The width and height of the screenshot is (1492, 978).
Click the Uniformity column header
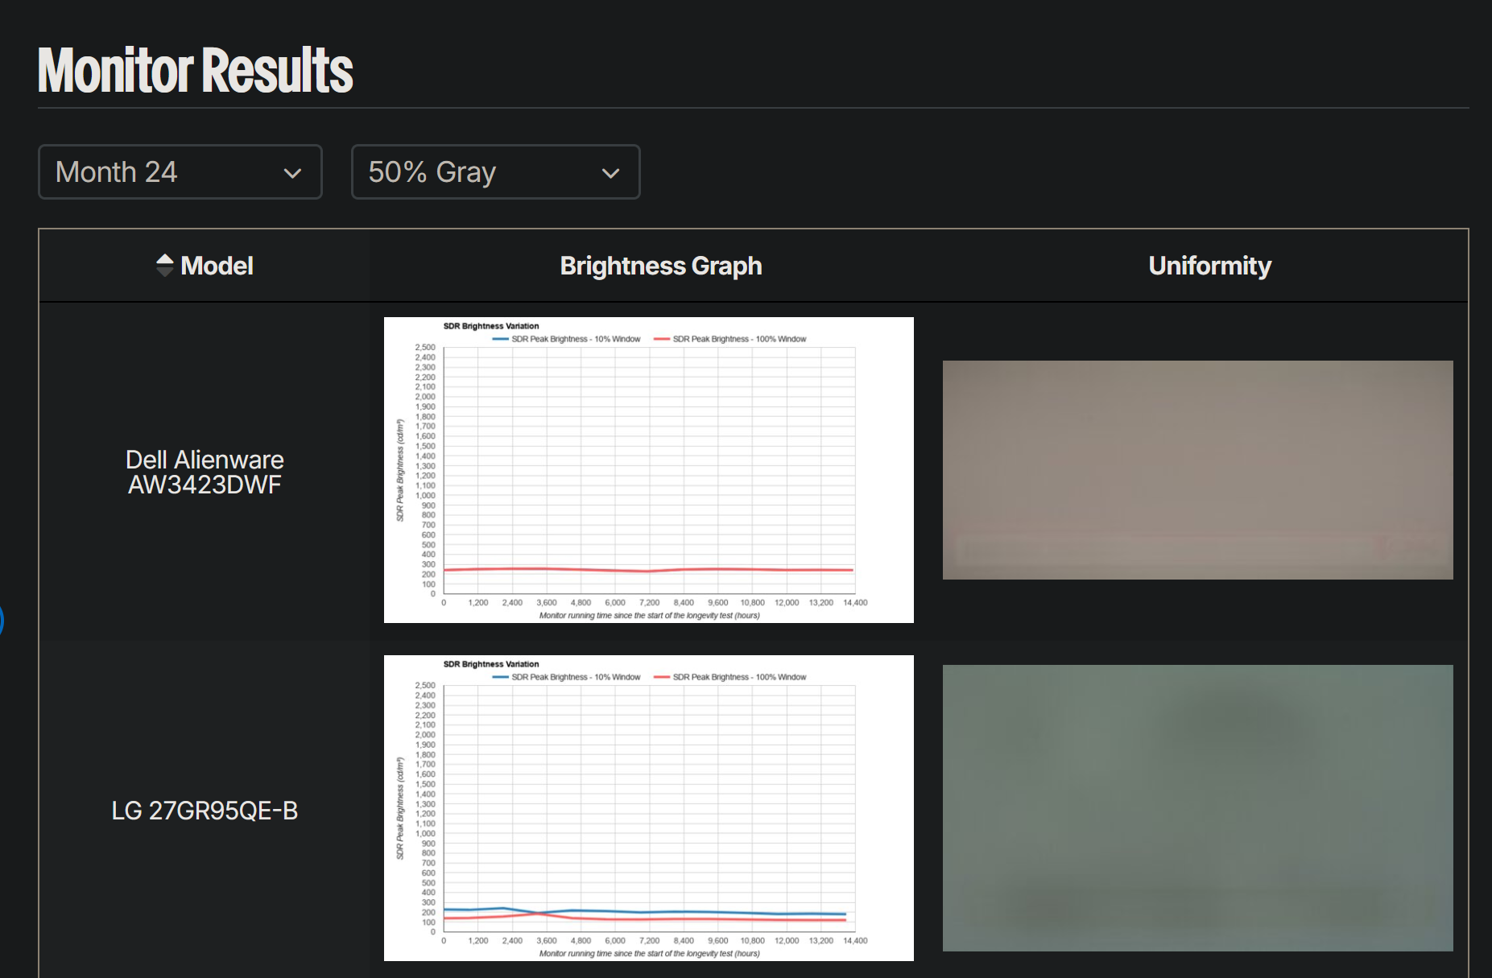tap(1209, 266)
